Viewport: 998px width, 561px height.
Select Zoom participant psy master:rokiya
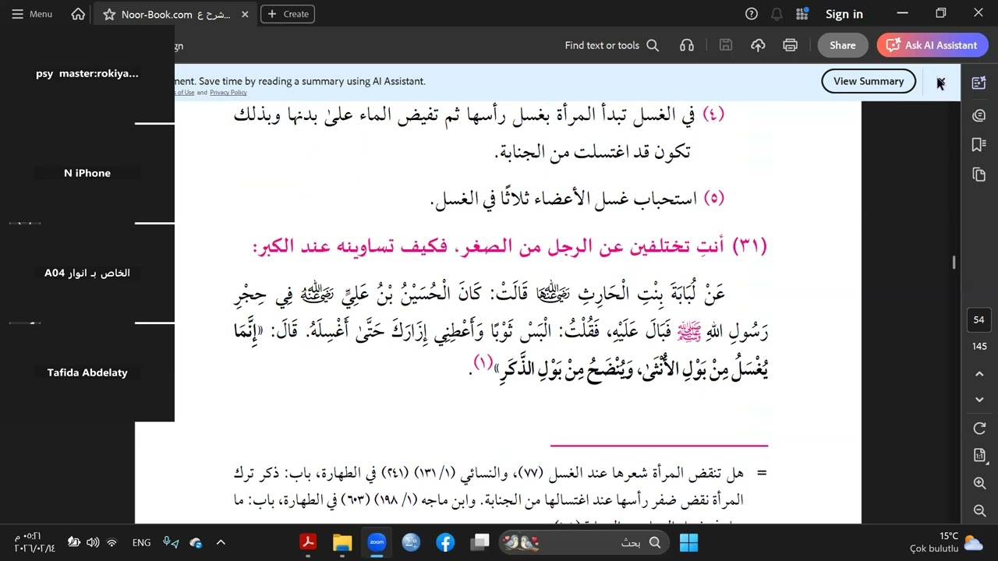pyautogui.click(x=87, y=73)
